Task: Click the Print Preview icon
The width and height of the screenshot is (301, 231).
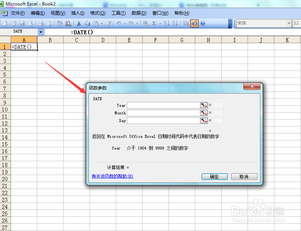Action: tap(49, 23)
